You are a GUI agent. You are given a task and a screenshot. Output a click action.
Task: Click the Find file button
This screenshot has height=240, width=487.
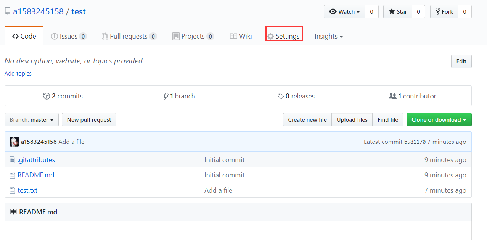coord(388,120)
